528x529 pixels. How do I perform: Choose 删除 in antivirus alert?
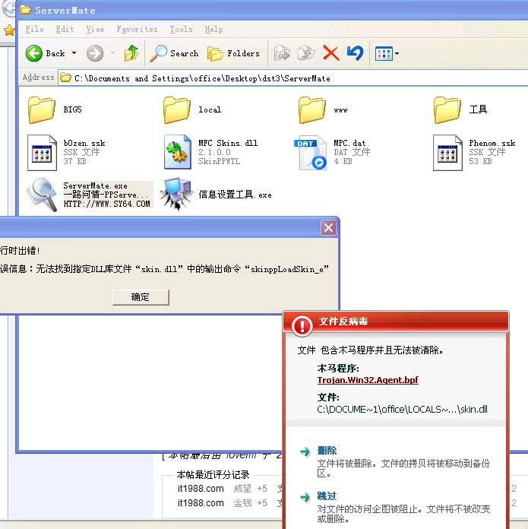(327, 451)
